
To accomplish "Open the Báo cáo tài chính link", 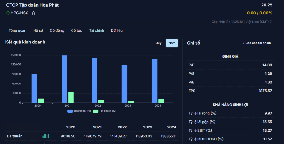I will pyautogui.click(x=258, y=43).
